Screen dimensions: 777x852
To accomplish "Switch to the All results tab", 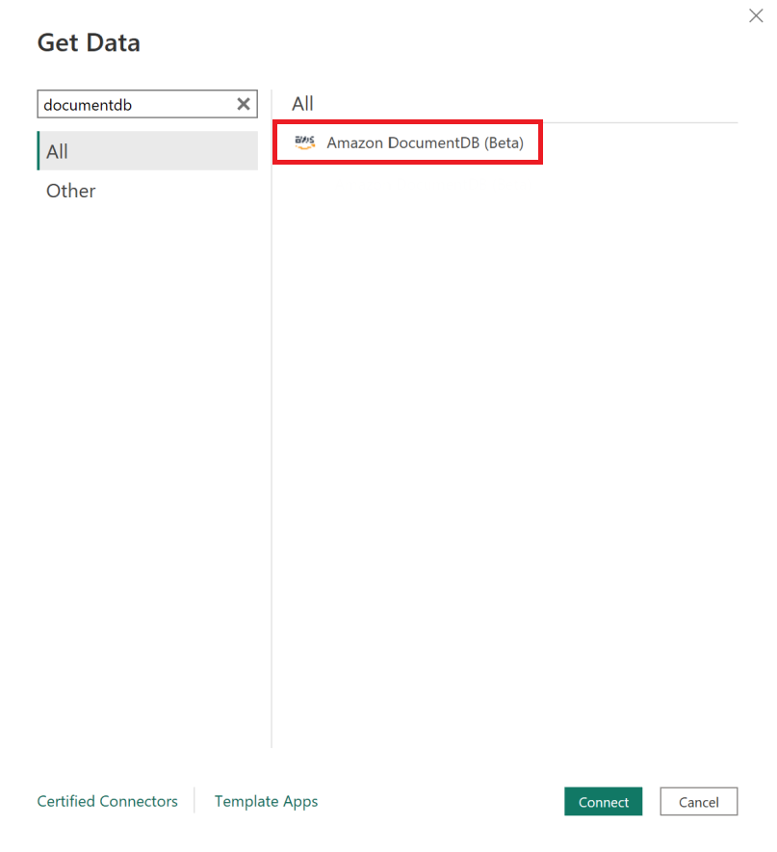I will (x=302, y=103).
